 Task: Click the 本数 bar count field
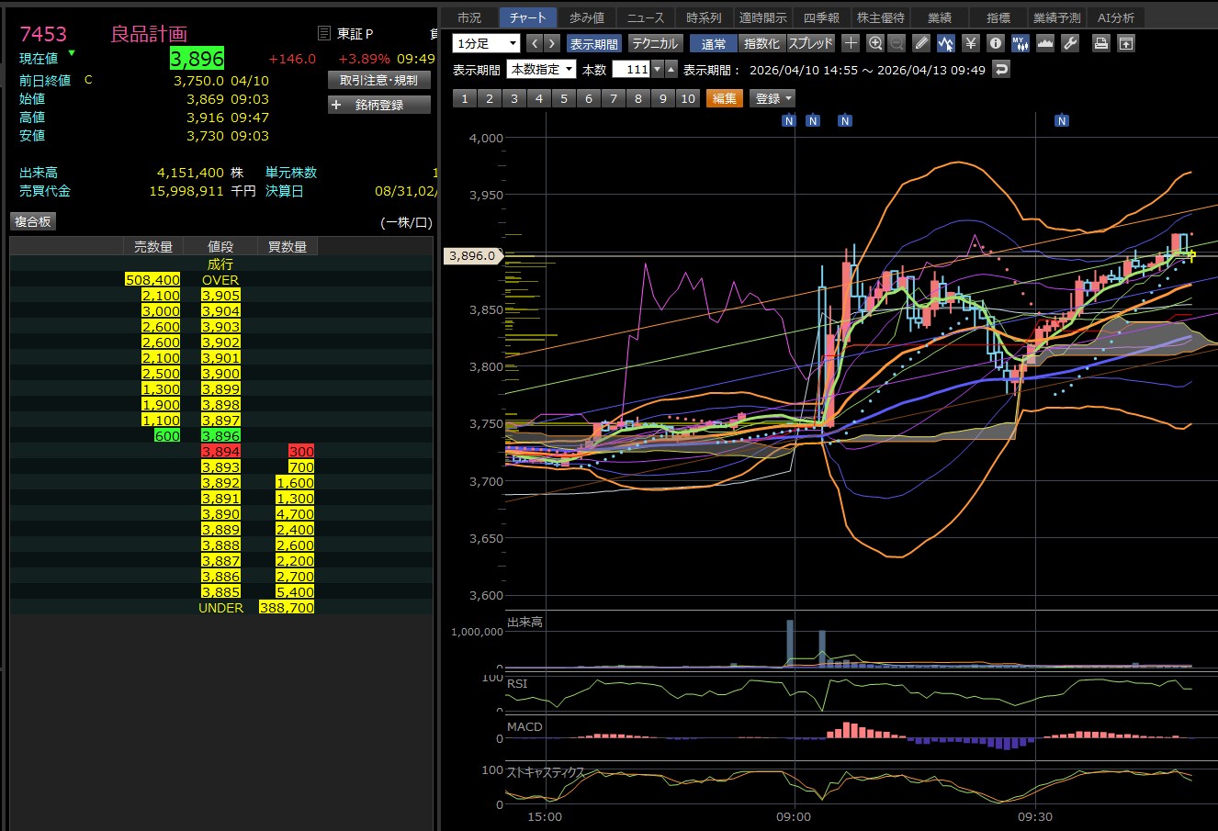point(632,69)
